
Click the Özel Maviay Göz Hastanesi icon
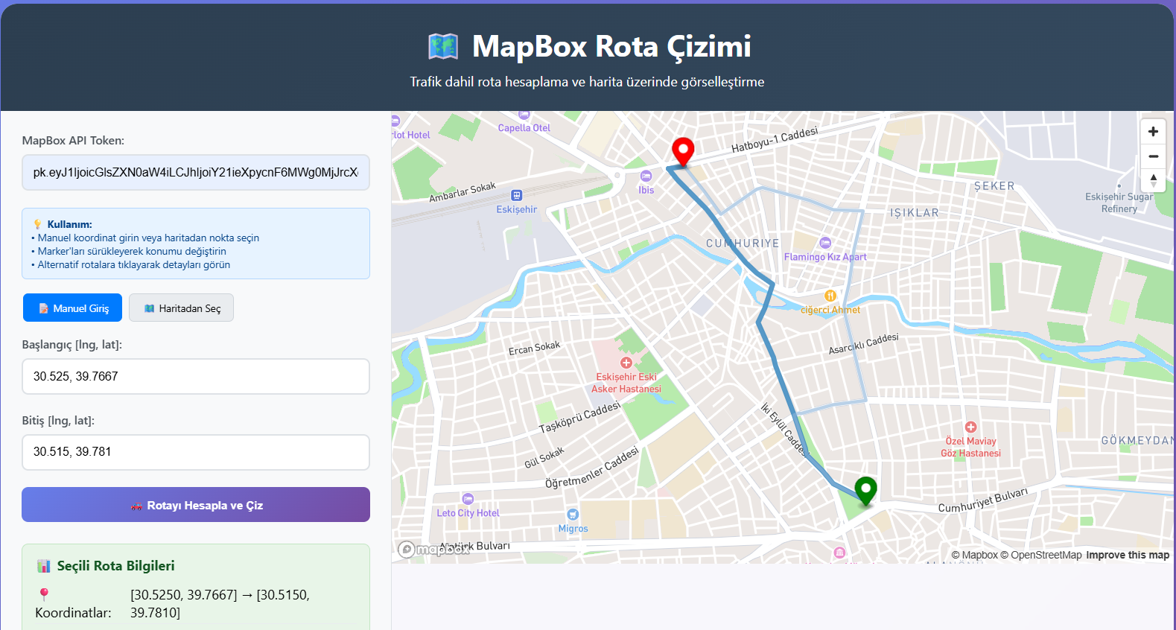[x=970, y=427]
